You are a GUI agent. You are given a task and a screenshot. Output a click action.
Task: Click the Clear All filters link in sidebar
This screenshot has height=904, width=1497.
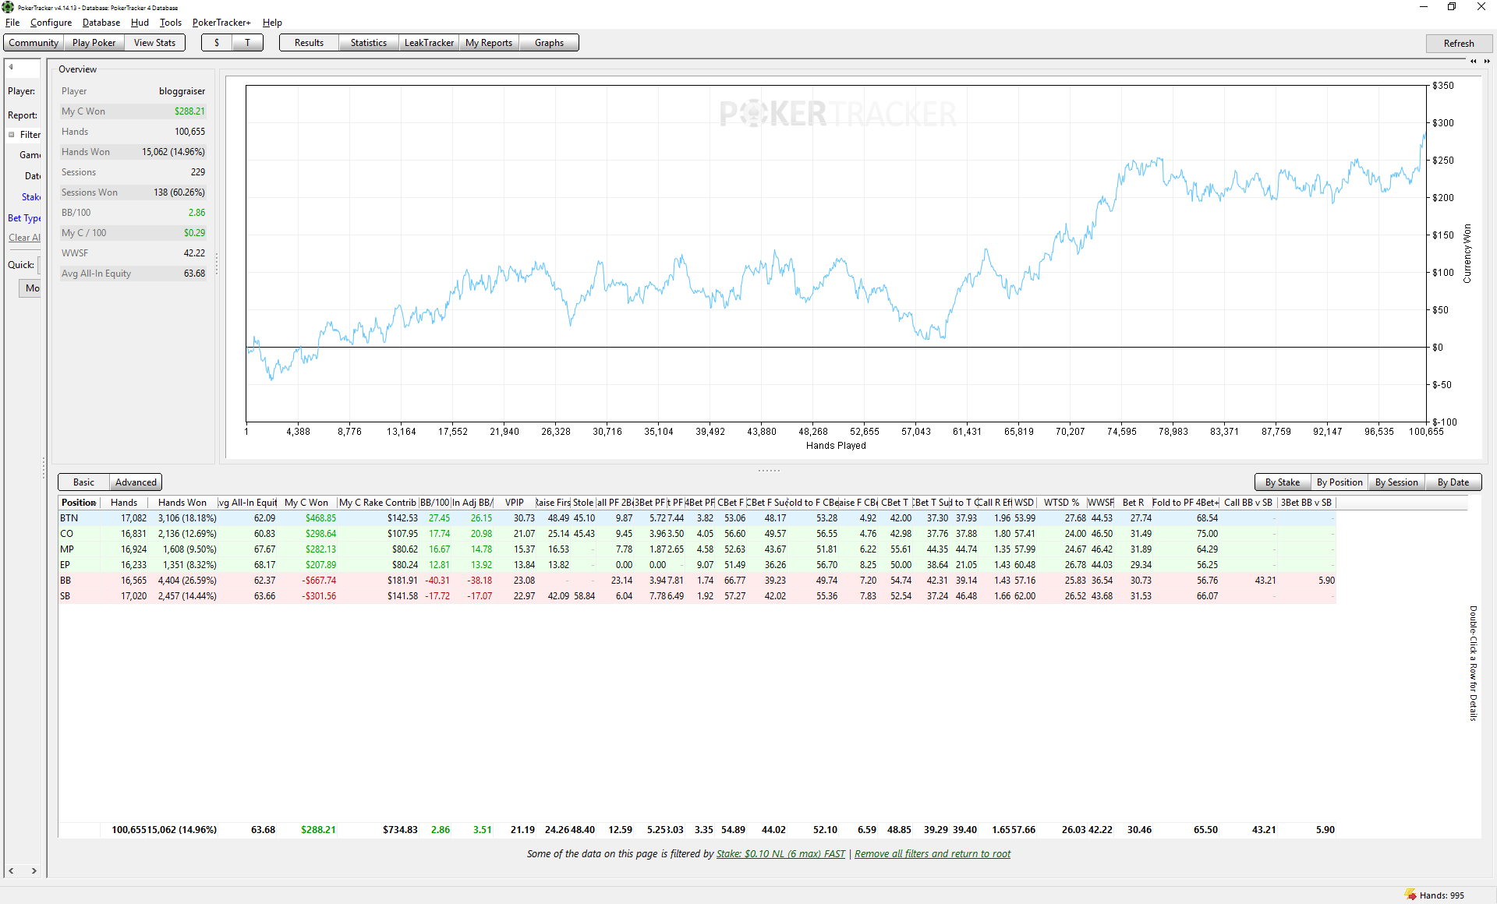(x=24, y=238)
